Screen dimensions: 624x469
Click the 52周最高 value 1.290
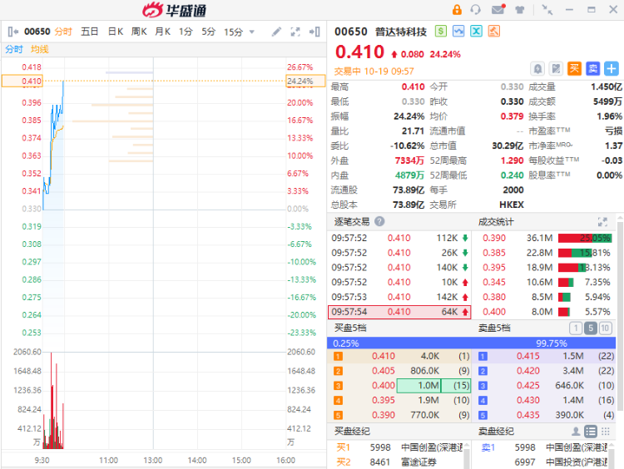[512, 160]
